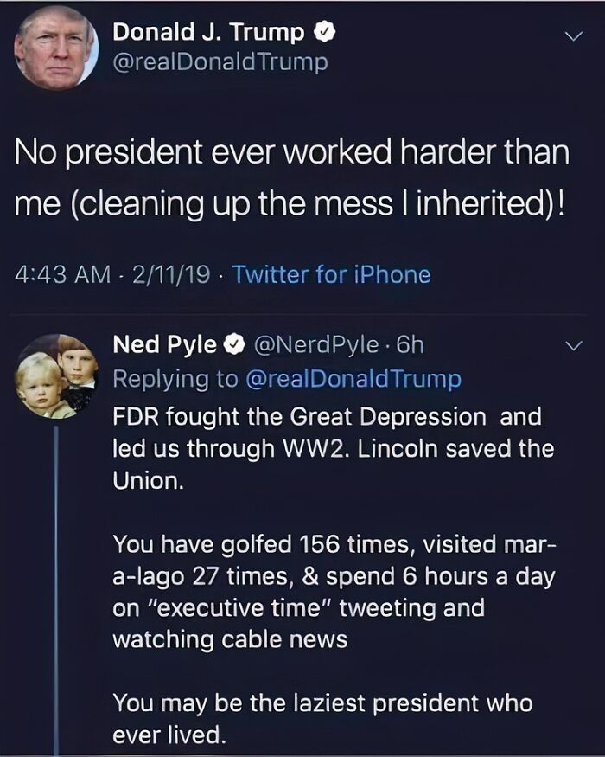Open Donald J. Trump's profile picture
Screen dimensions: 605x757
(x=55, y=48)
